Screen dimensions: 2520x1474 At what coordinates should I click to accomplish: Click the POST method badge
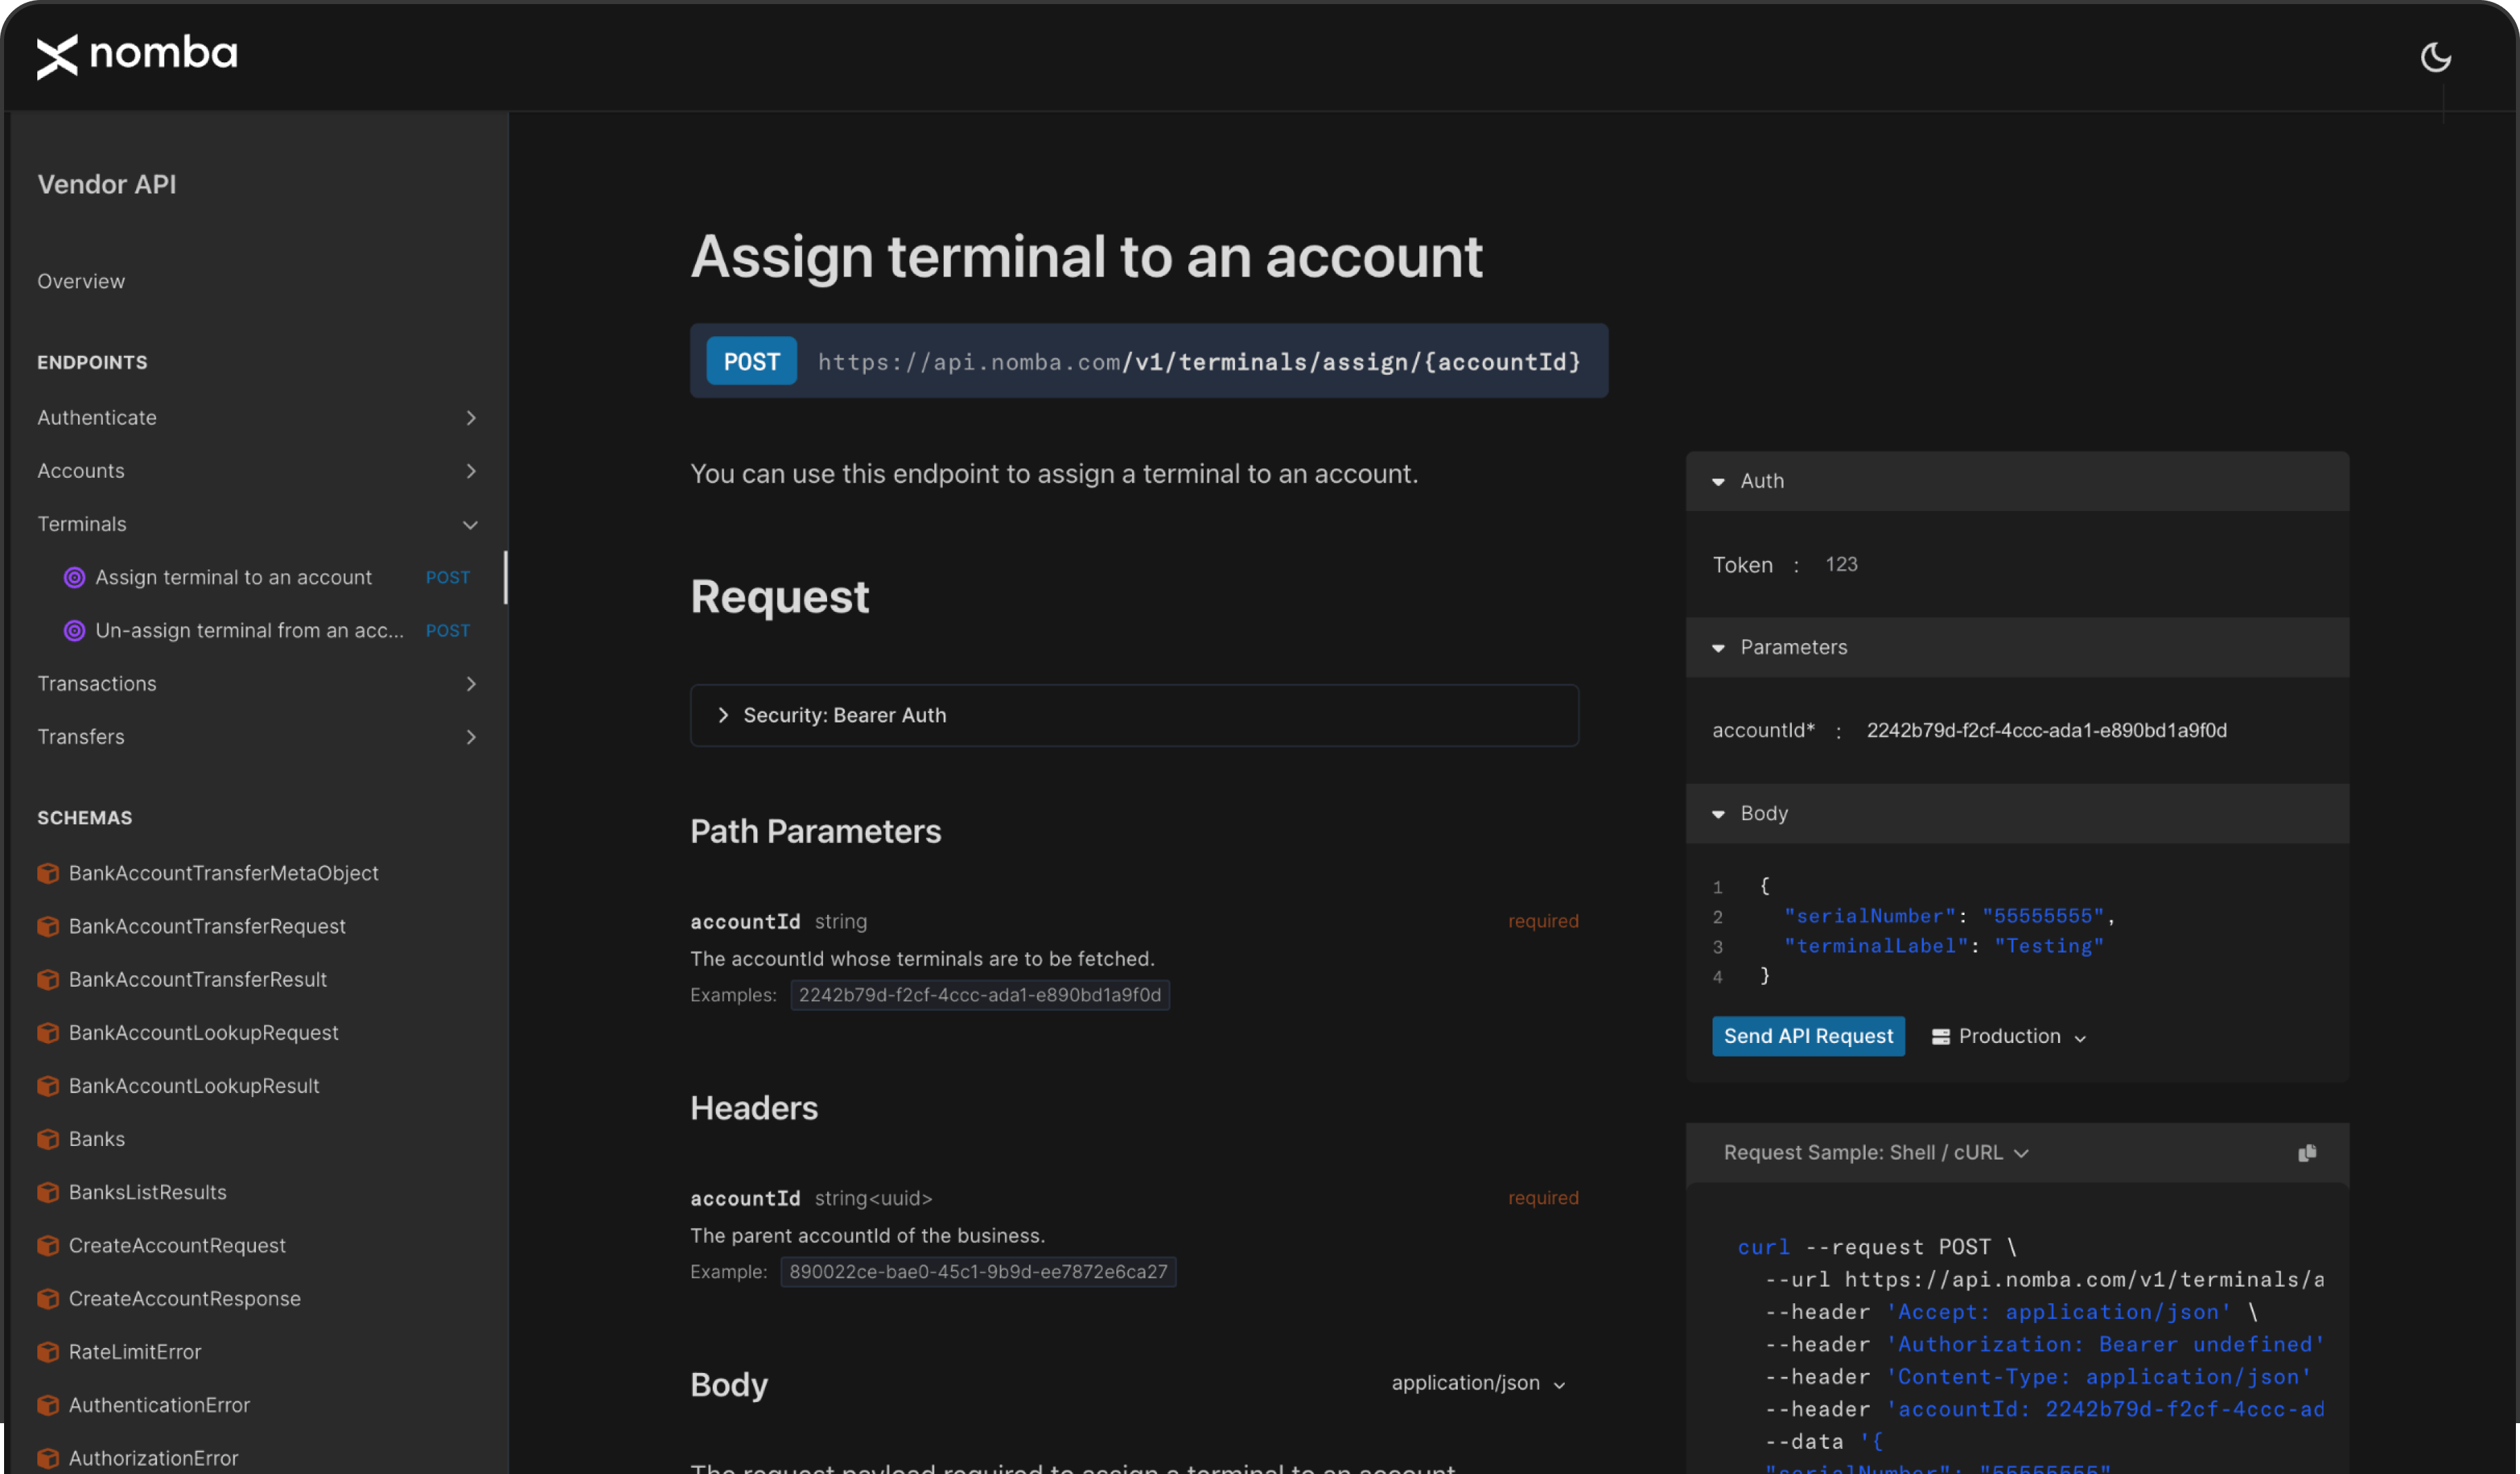point(751,361)
